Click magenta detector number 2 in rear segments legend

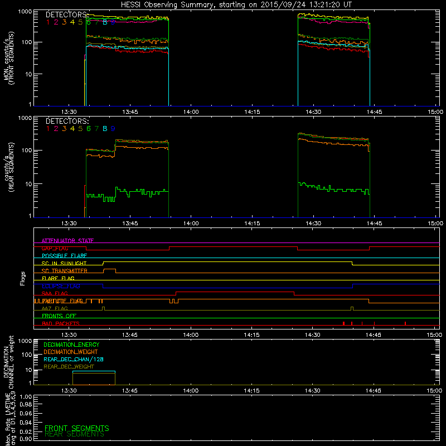coord(56,129)
